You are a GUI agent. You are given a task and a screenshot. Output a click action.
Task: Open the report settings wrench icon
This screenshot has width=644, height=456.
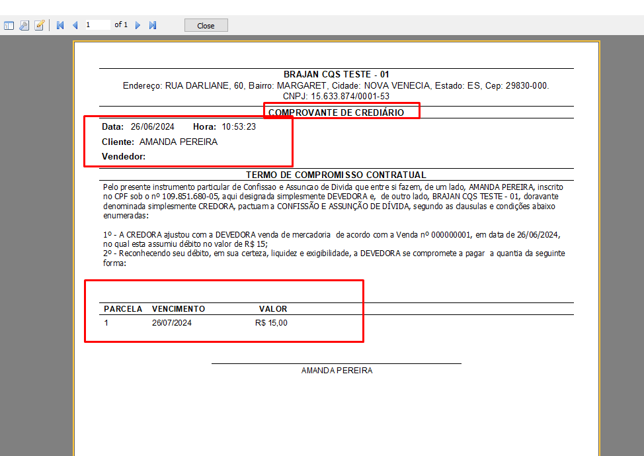click(24, 25)
